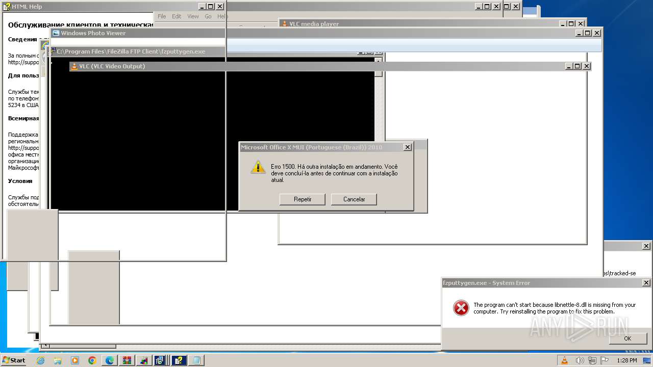Open the volume speaker icon in the tray
The height and width of the screenshot is (367, 653).
[x=581, y=360]
